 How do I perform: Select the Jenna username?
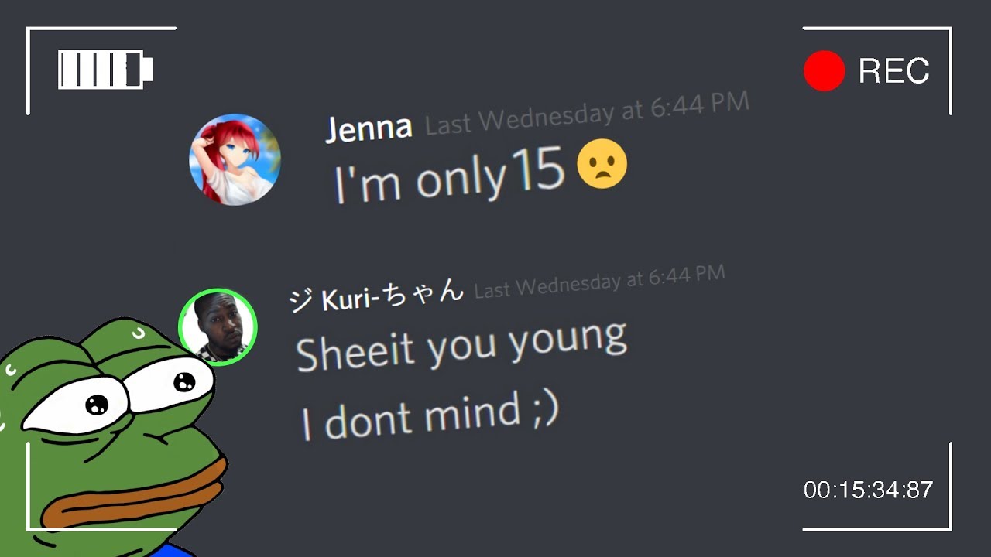click(x=369, y=128)
